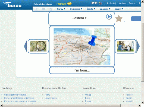Click the busuu logo
Screen dimensions: 144x107
(12, 4)
